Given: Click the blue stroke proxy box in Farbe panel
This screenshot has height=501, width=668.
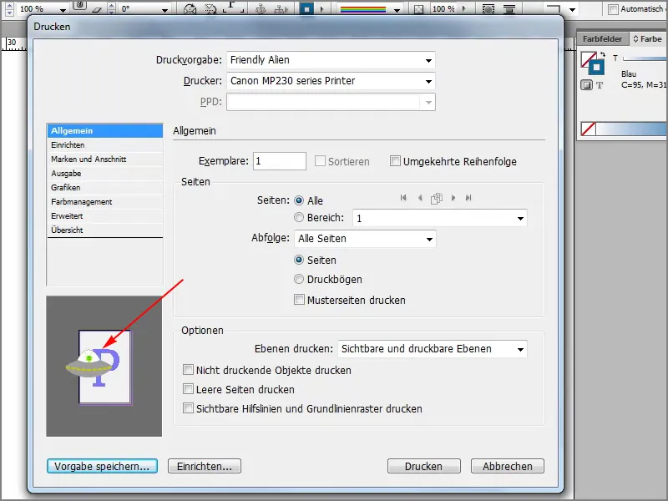Looking at the screenshot, I should 596,68.
